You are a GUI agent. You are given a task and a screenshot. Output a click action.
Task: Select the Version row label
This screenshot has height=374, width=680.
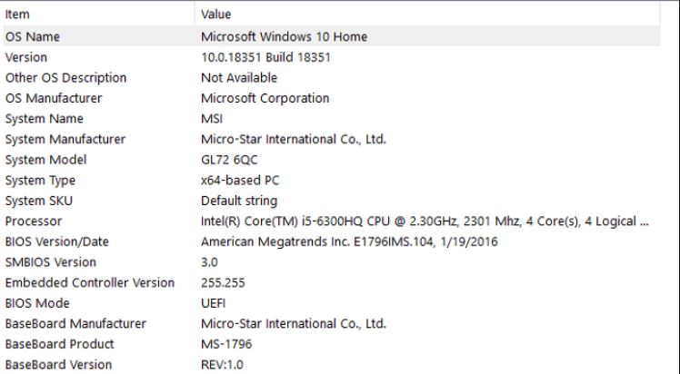pos(26,57)
